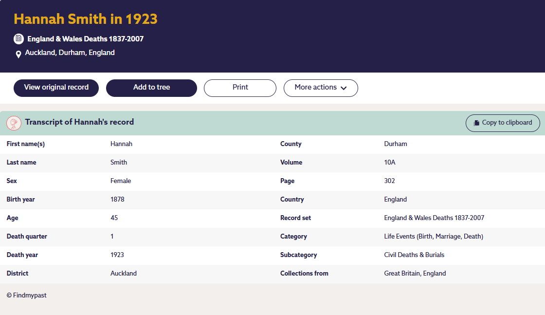Click the Sex label

12,181
